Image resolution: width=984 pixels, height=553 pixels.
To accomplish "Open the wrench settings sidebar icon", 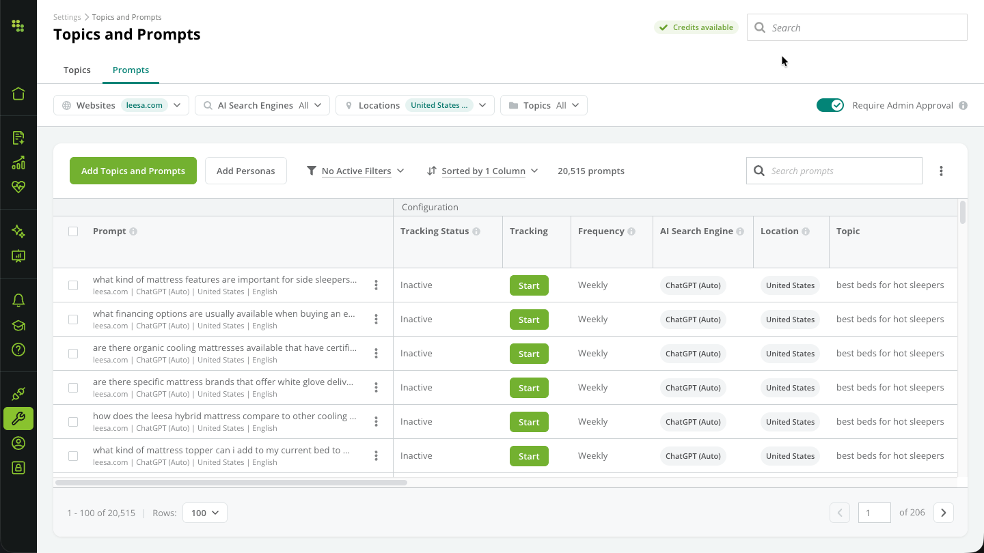I will pos(18,419).
